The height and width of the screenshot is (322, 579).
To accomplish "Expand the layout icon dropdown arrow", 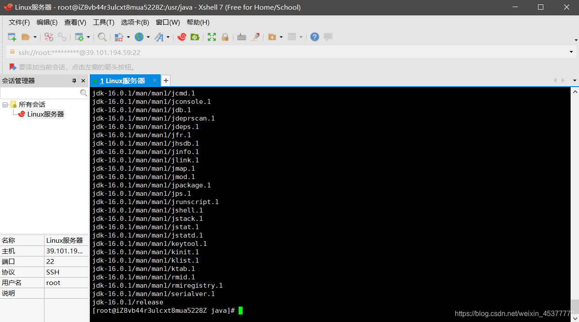I will 301,37.
